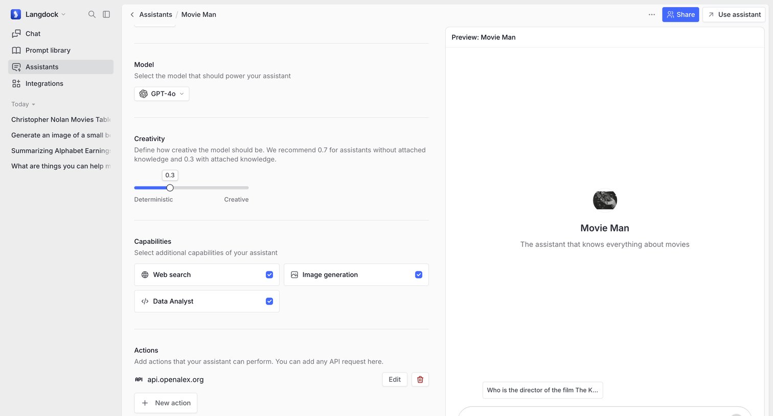The image size is (773, 416).
Task: Click the API icon beside api.openalex.org
Action: point(139,380)
